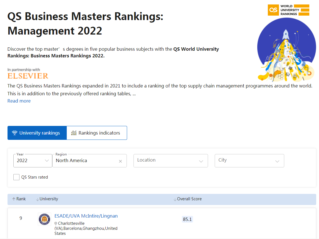Click the University of Virginia logo thumbnail

pyautogui.click(x=44, y=219)
